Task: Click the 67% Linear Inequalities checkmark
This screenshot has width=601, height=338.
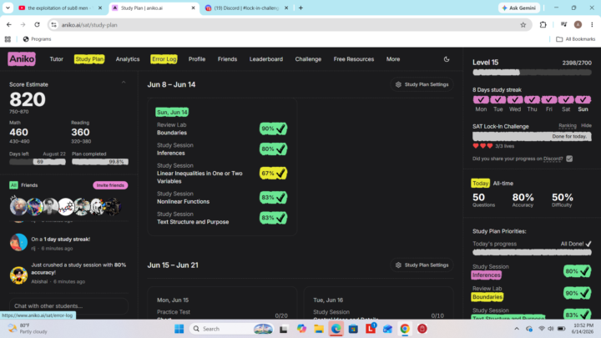Action: pos(273,174)
